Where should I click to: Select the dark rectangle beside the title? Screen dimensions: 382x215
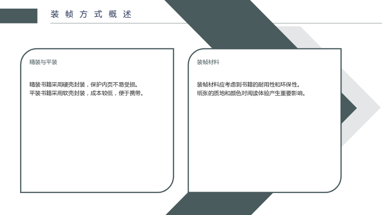[19, 16]
